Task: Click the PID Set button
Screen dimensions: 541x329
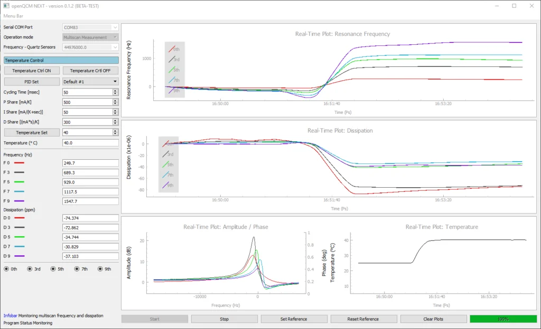Action: click(32, 82)
